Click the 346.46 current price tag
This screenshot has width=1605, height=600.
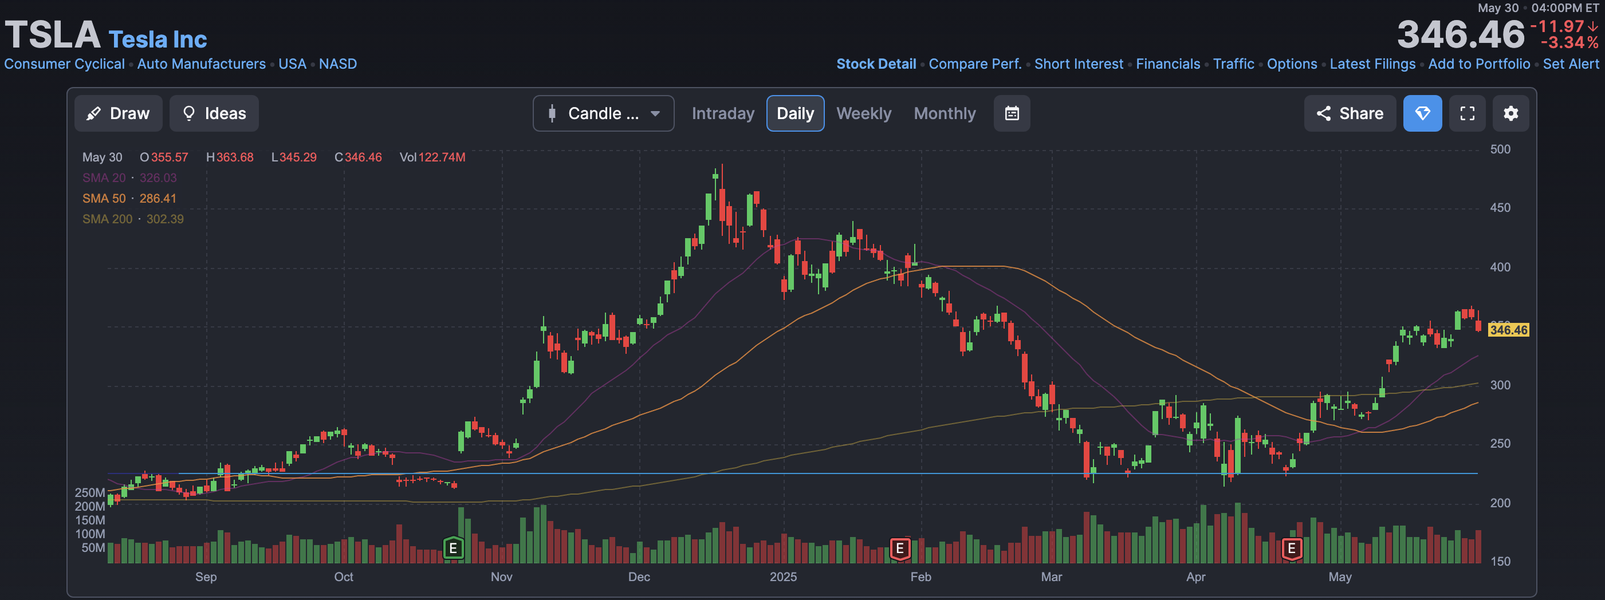(1508, 330)
